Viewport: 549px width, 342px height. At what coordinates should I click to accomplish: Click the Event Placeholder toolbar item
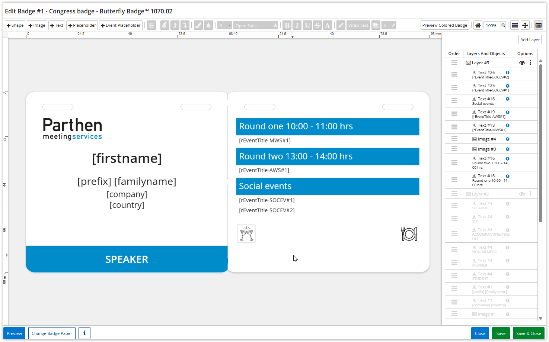121,25
